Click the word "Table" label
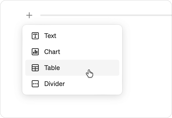Screen dimensions: 172x118 pyautogui.click(x=52, y=68)
